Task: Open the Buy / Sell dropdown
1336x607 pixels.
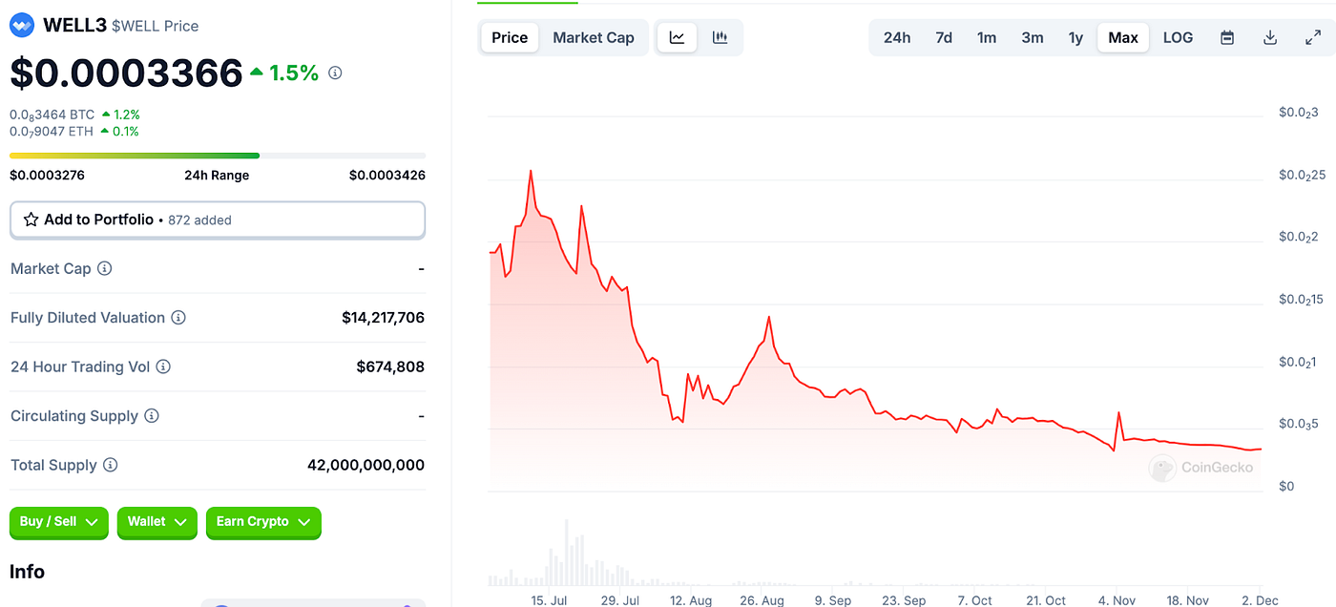Action: click(59, 522)
